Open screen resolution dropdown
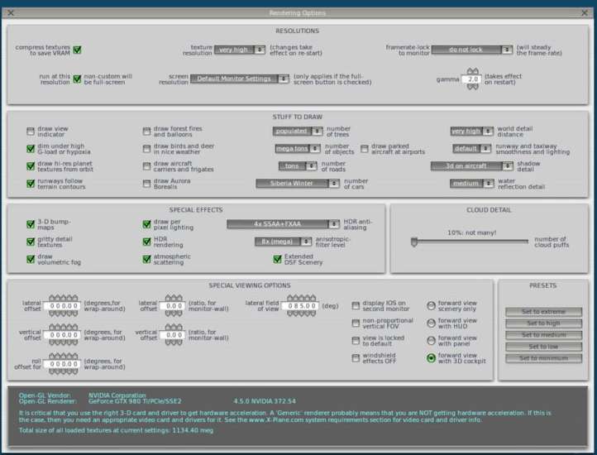Image resolution: width=597 pixels, height=455 pixels. click(x=240, y=79)
